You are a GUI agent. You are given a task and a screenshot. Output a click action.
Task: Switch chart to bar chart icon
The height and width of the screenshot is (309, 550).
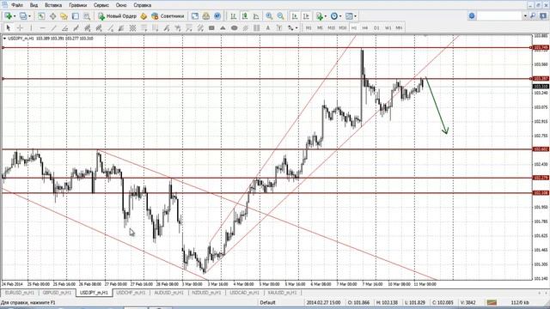pos(233,16)
